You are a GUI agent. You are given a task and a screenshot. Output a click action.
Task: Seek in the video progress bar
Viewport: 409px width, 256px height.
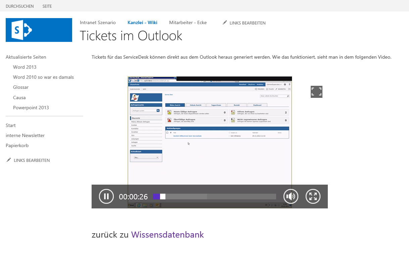click(214, 197)
